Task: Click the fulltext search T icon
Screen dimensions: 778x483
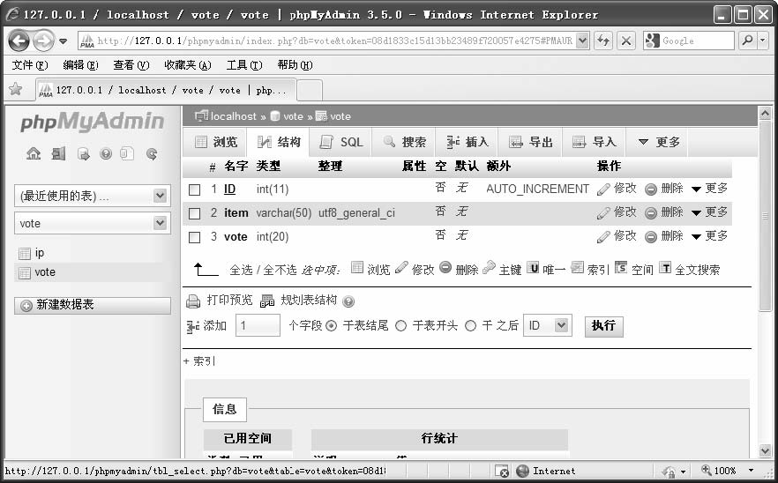Action: click(665, 268)
